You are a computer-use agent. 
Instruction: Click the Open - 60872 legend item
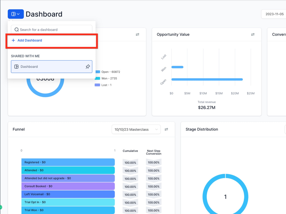tap(108, 72)
